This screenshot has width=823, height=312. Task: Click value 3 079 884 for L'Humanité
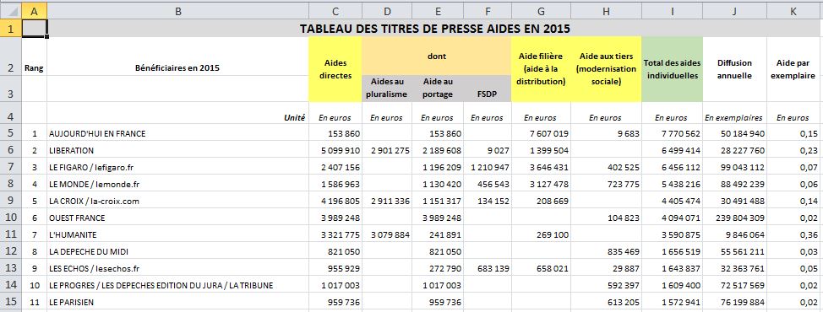(x=387, y=234)
